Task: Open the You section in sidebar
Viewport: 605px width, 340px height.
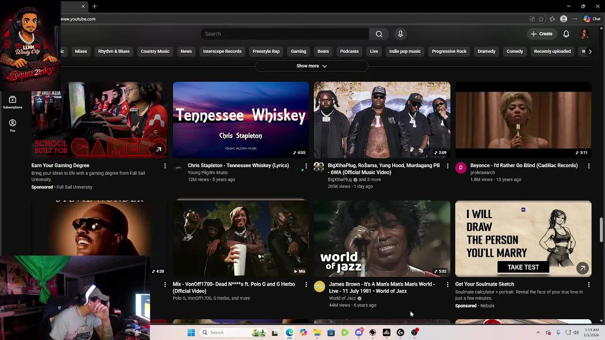Action: [12, 125]
